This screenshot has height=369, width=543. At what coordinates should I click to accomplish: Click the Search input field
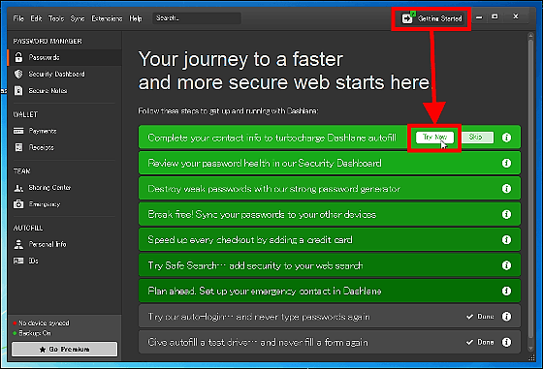[196, 18]
